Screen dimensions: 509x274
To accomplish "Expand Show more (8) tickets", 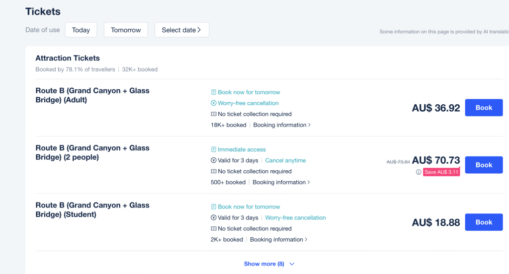I will click(x=269, y=264).
